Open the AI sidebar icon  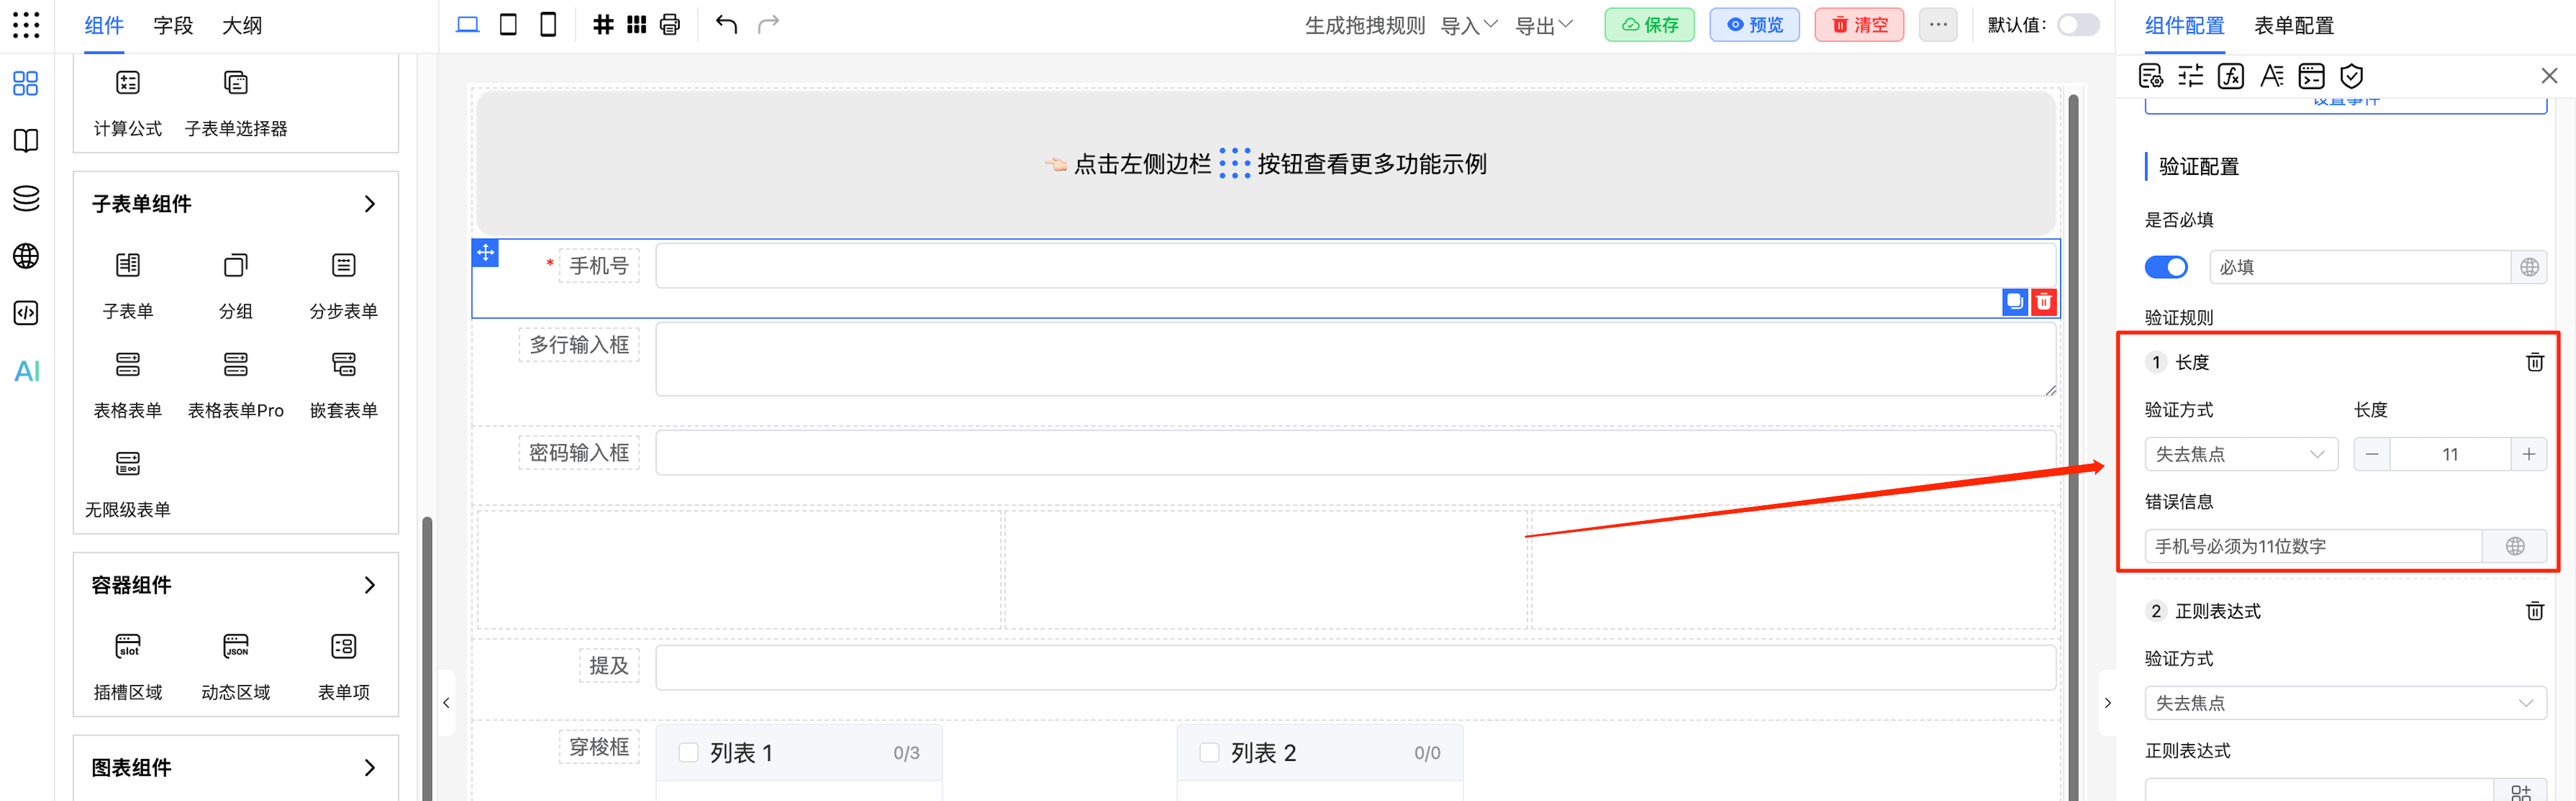pyautogui.click(x=27, y=372)
